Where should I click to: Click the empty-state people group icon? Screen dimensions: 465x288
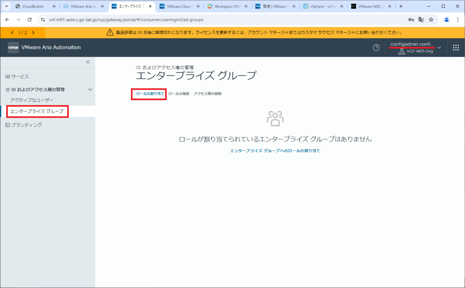click(276, 118)
